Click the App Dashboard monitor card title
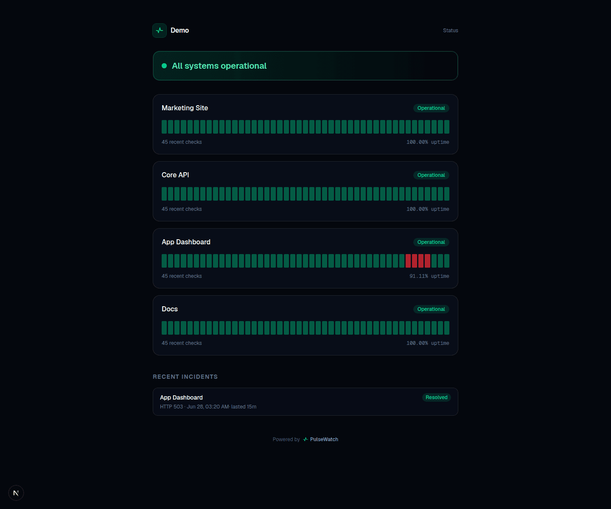Screen dimensions: 611x509 click(186, 242)
